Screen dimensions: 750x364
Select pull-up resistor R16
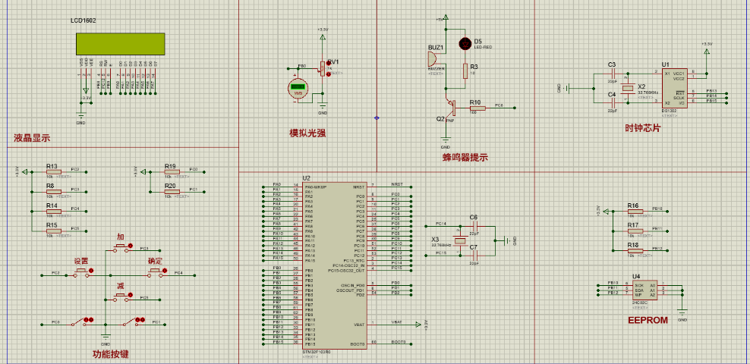[x=635, y=210]
